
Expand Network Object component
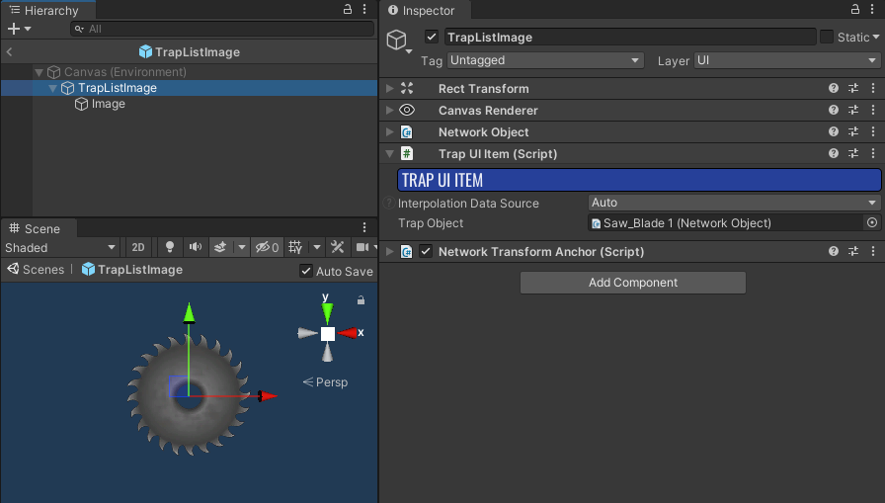389,132
